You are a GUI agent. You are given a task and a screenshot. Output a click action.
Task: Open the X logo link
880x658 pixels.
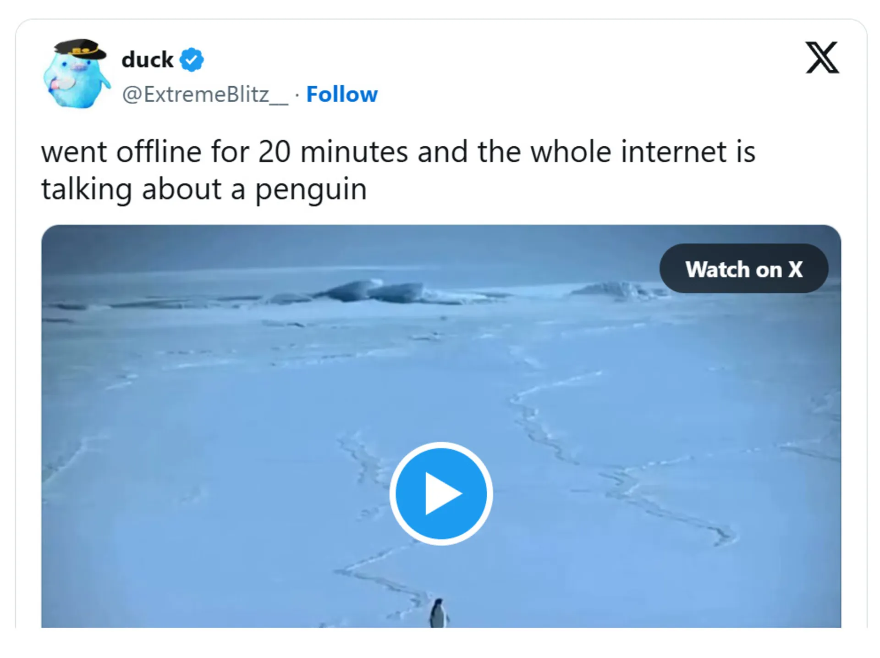coord(822,58)
